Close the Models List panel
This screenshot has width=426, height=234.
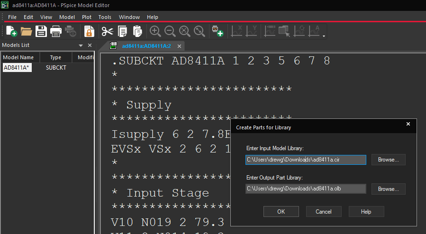point(90,45)
